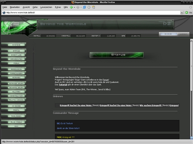This screenshot has width=193, height=144.
Task: Click into the URL address field
Action: click(93, 12)
